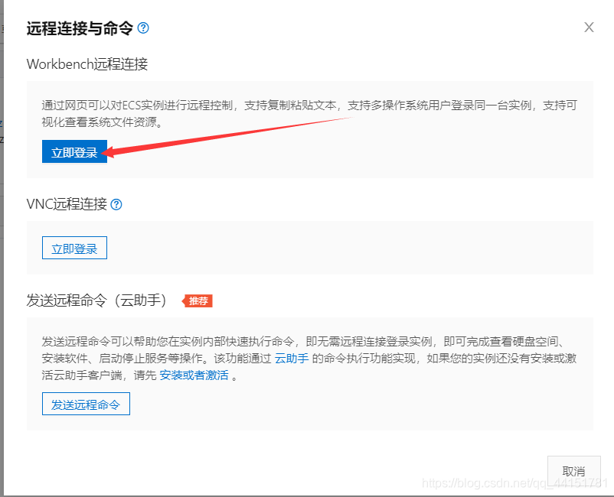Click the 推荐 tag badge
Screen dimensions: 614x497
[x=198, y=300]
